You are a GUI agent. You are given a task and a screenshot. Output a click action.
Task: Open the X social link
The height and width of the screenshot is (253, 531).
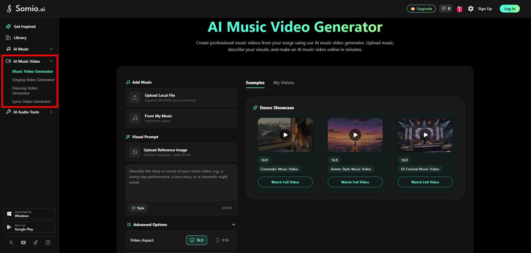[11, 242]
